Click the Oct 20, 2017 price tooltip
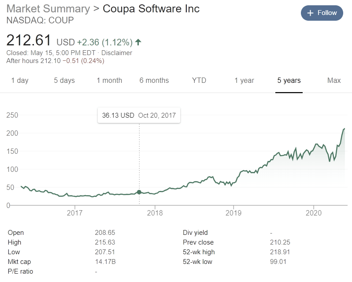Screen dimensions: 352x282 pos(139,115)
